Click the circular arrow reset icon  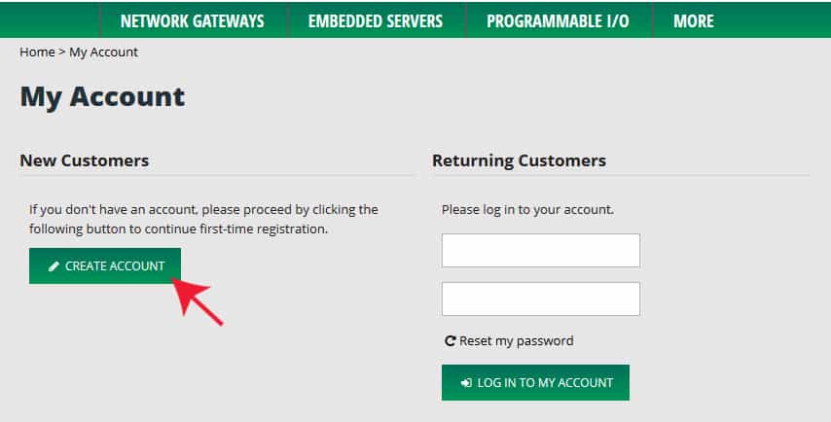tap(450, 341)
